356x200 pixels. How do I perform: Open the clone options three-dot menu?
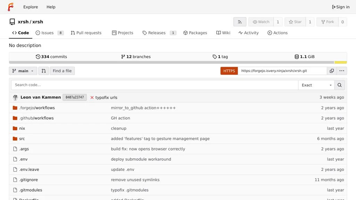(x=342, y=71)
